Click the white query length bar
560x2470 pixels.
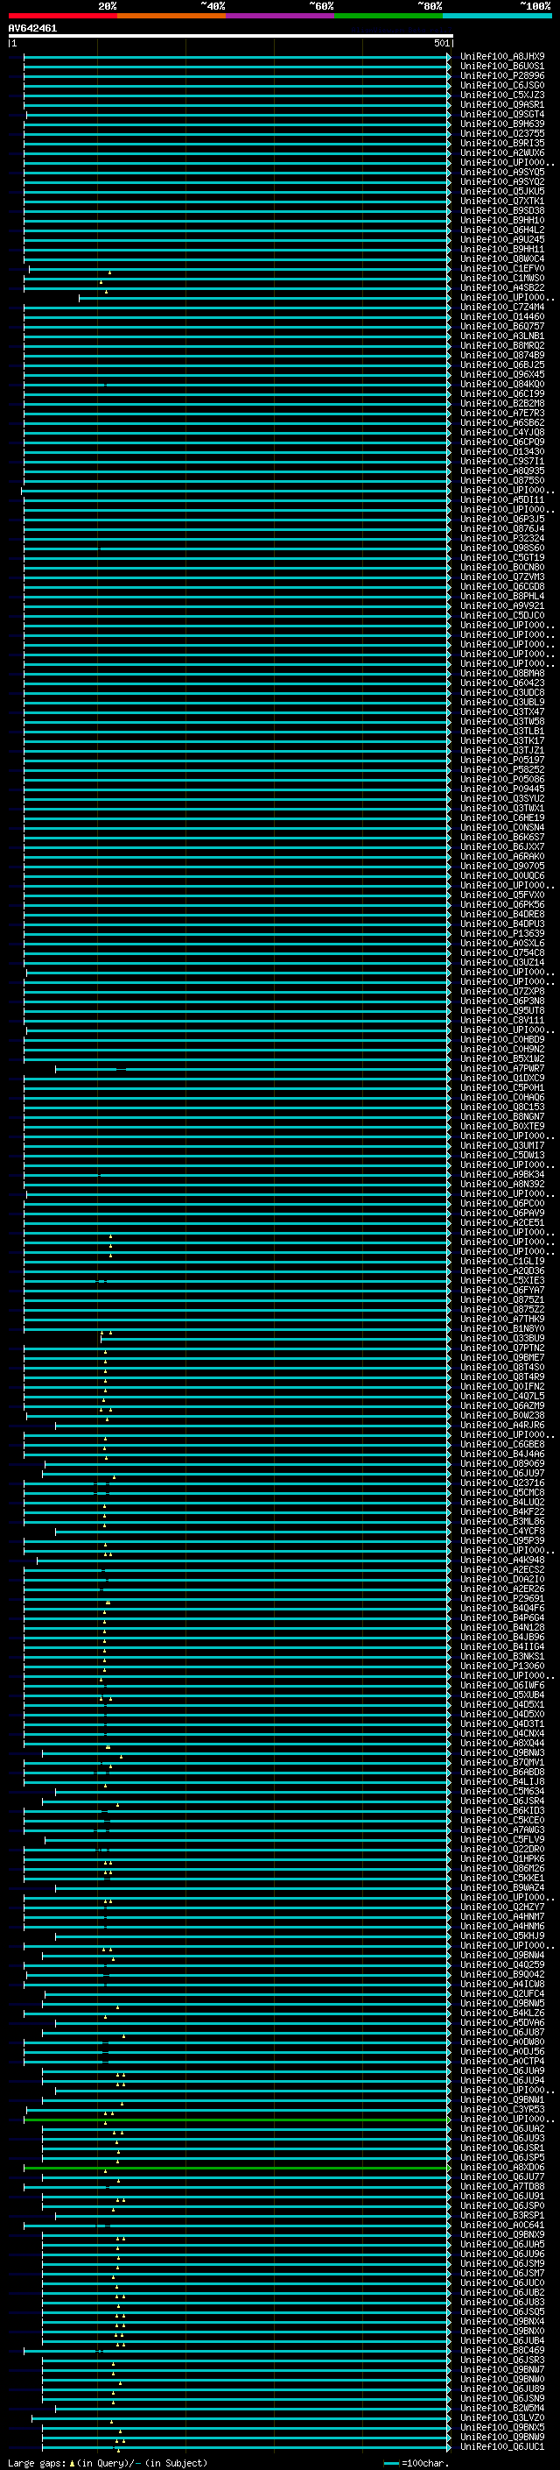pyautogui.click(x=231, y=37)
